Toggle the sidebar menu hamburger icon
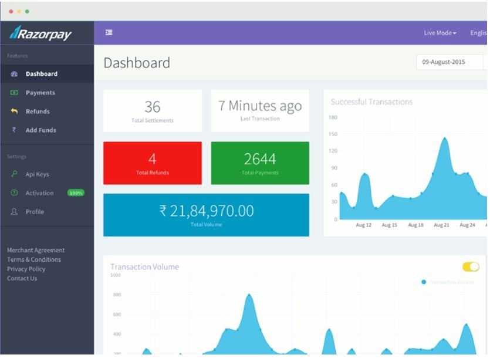 tap(109, 33)
